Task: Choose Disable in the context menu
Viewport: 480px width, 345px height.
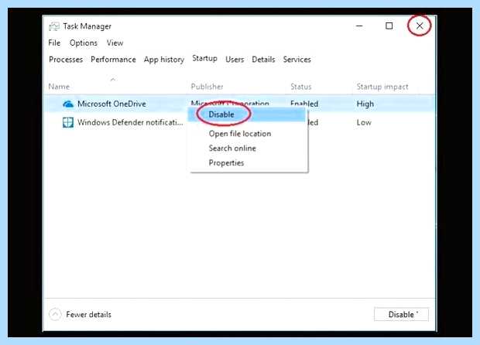Action: (247, 114)
